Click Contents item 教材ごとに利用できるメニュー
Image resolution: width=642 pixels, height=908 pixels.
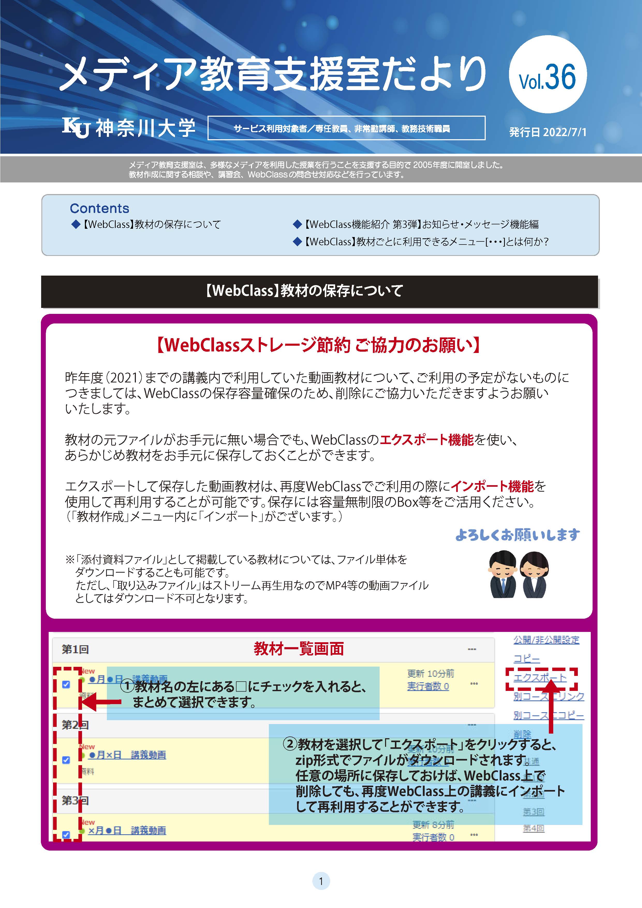coord(420,242)
